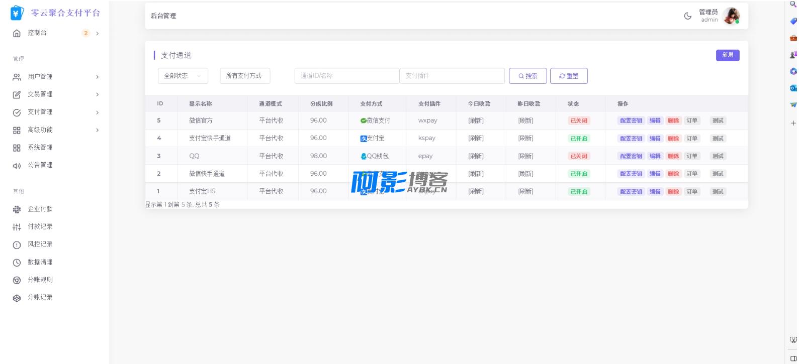Screen dimensions: 799x364
Task: Open the 全部状态 status dropdown
Action: coord(183,76)
